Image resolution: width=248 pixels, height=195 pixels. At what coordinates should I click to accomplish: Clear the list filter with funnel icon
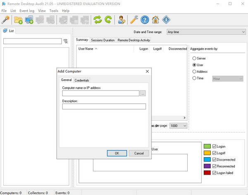coord(65,41)
